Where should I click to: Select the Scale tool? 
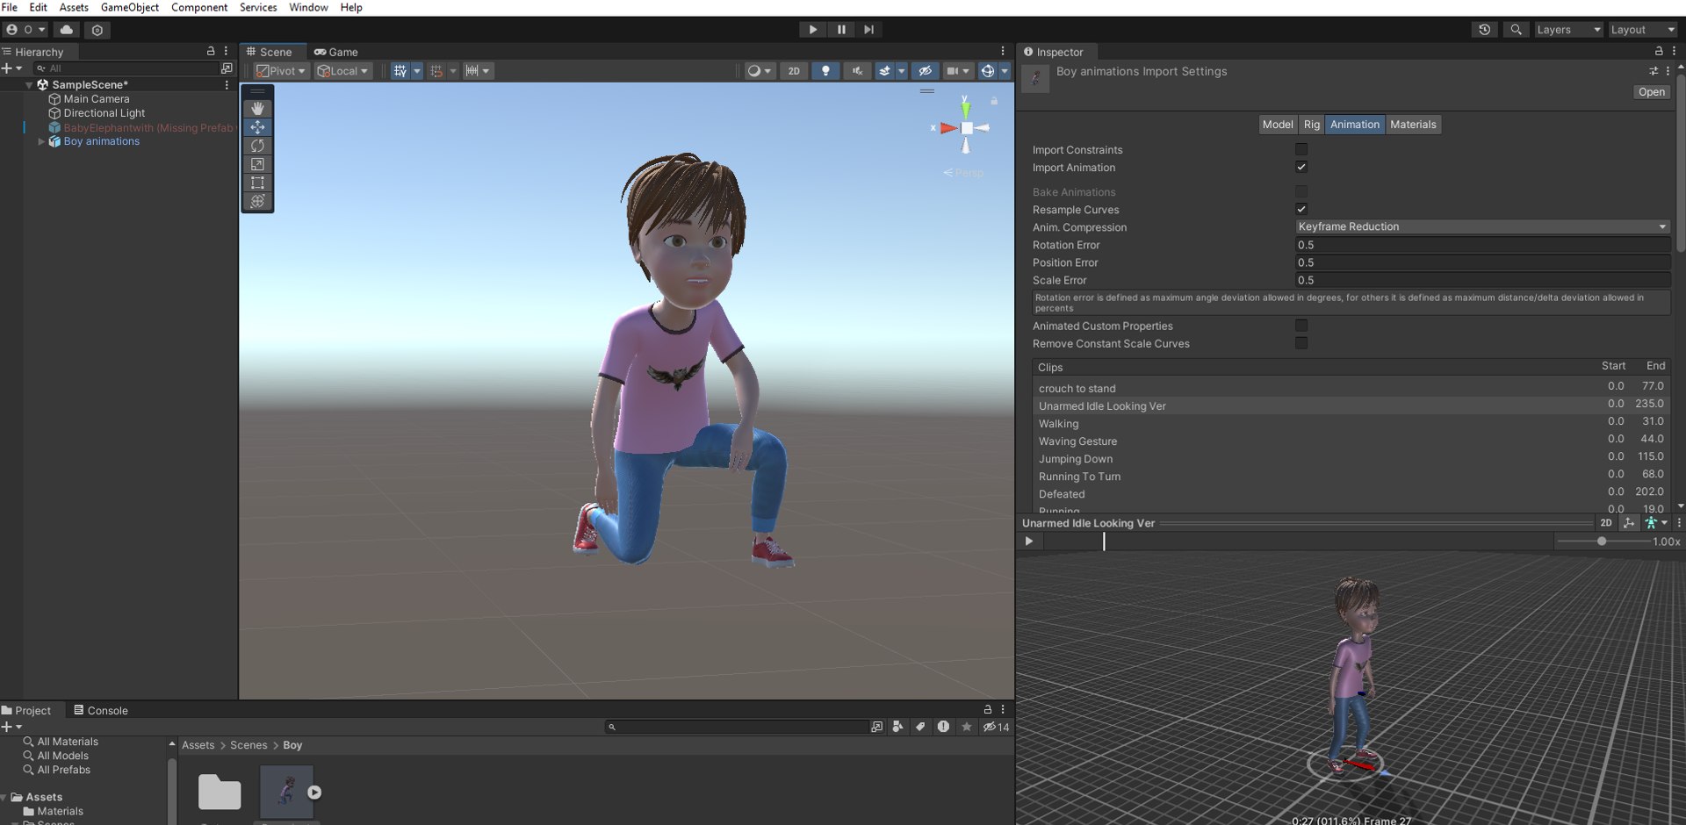257,164
